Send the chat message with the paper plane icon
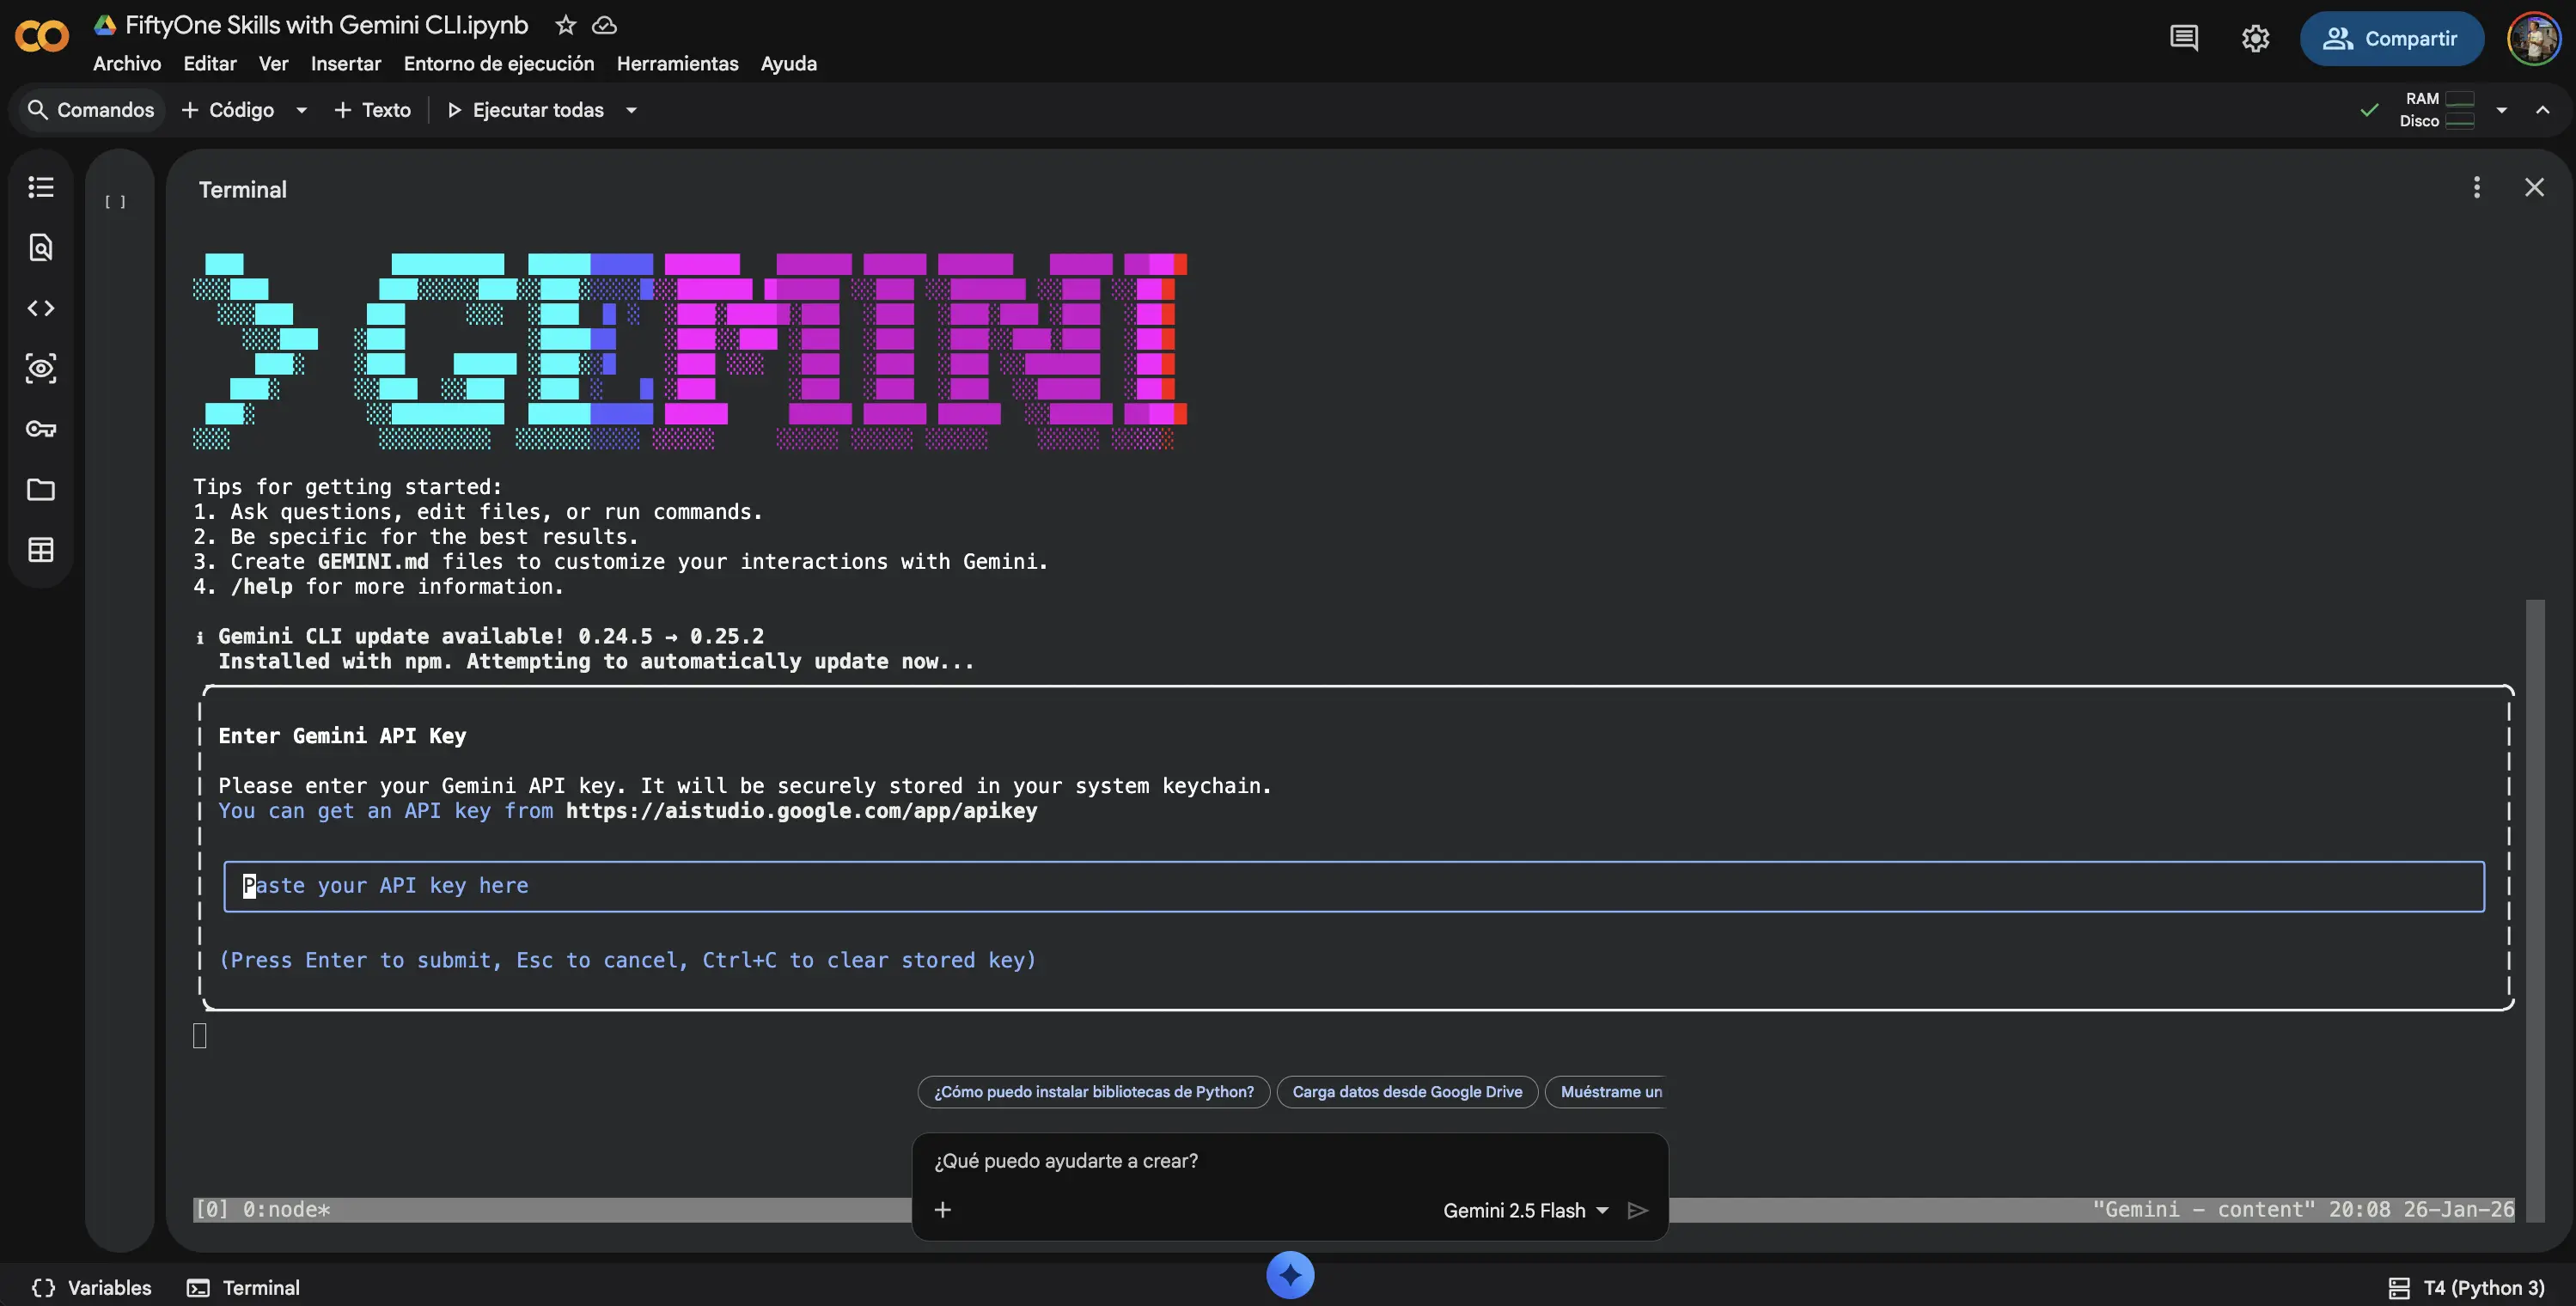Screen dimensions: 2576x1306 [x=1637, y=1210]
